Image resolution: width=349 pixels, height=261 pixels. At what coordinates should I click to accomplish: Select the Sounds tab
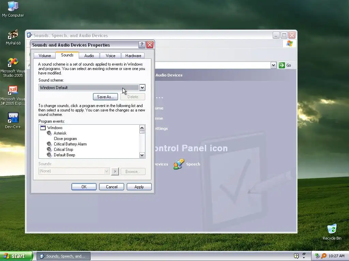67,55
